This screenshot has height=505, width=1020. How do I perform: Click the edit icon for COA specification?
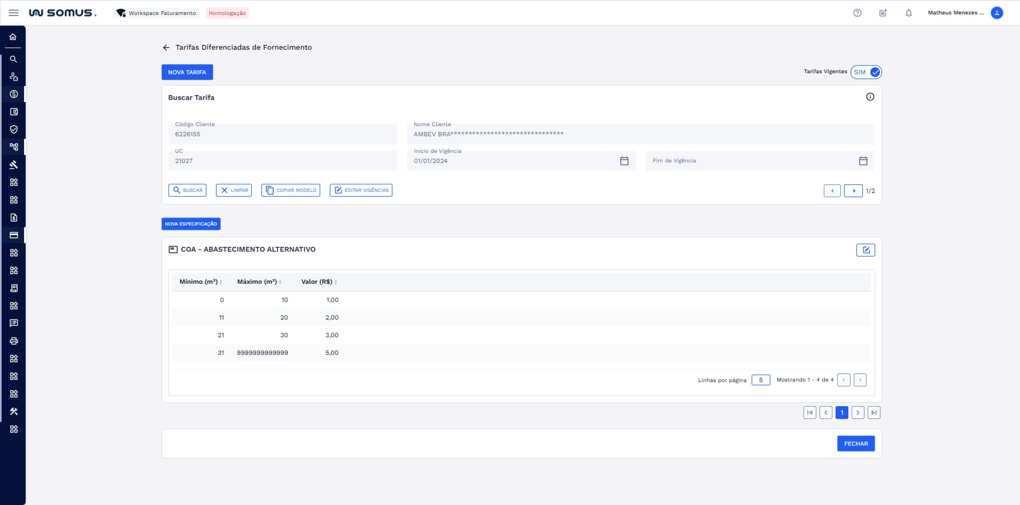point(865,250)
